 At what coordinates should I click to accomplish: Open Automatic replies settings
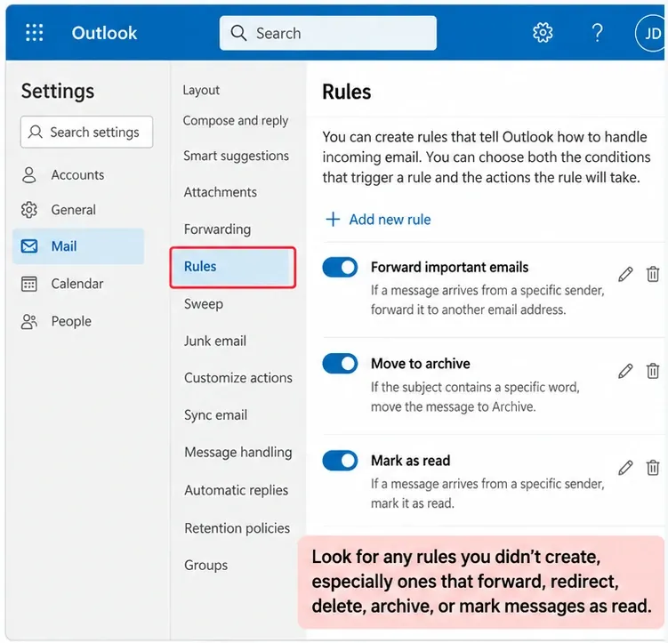coord(236,490)
